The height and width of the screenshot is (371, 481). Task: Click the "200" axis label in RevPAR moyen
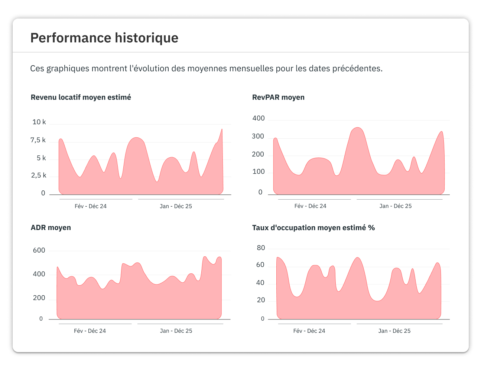(x=258, y=154)
